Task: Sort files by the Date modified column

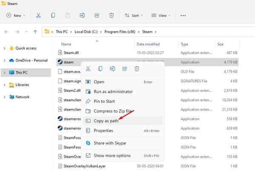Action: pos(148,44)
